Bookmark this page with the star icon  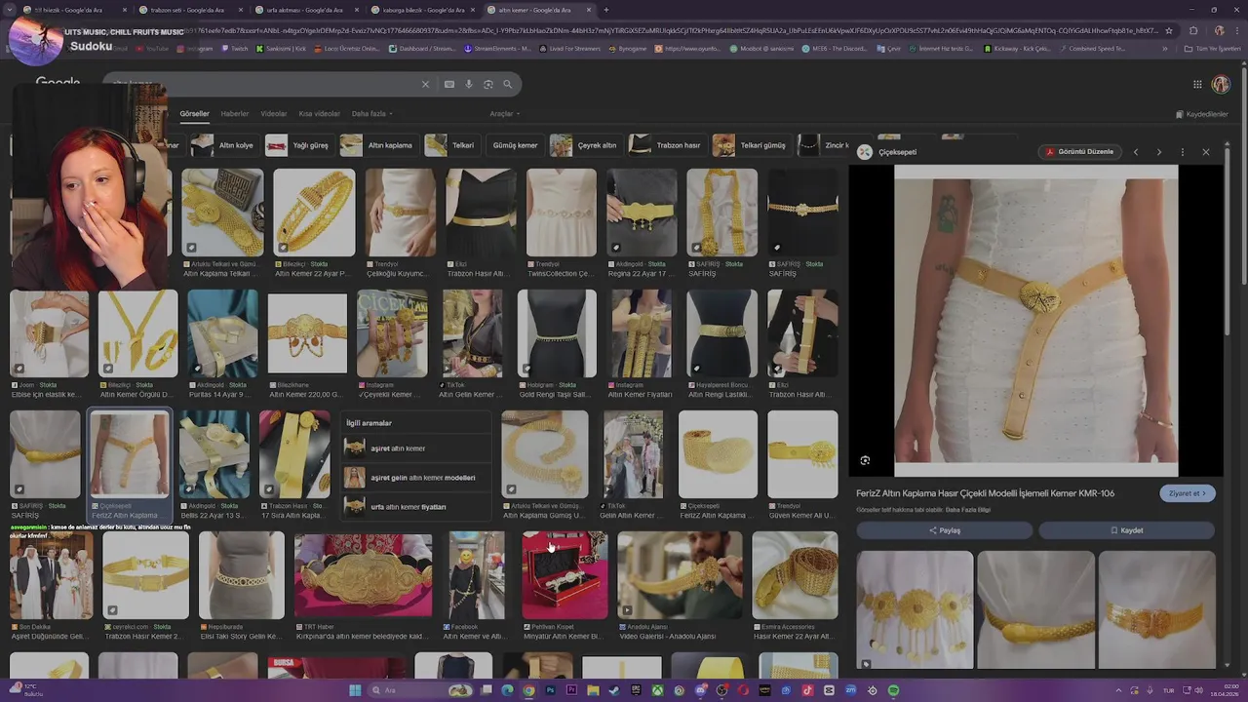coord(1168,30)
